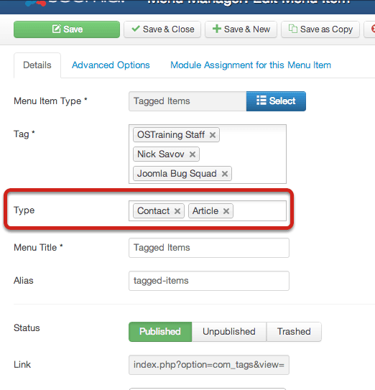The width and height of the screenshot is (375, 390).
Task: Click the Alias input field
Action: 209,281
